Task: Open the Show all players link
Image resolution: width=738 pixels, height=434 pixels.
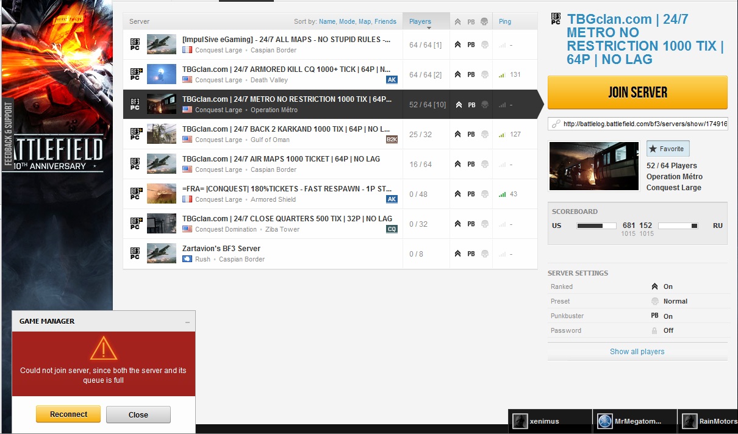Action: click(637, 352)
